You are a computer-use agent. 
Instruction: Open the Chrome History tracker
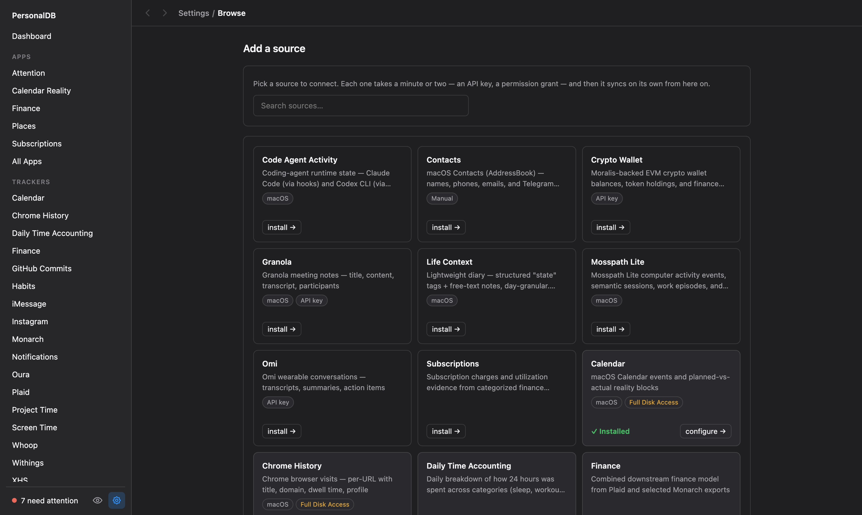(x=40, y=216)
